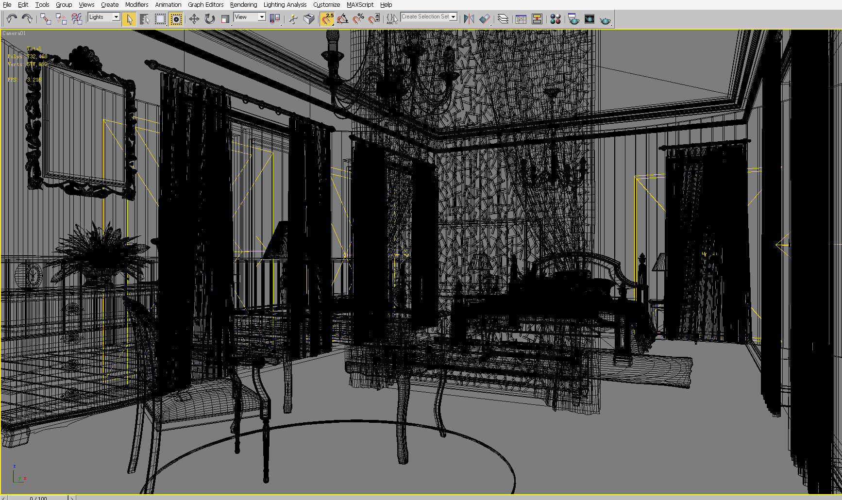842x500 pixels.
Task: Click Edit Named Selection Sets icon
Action: coord(391,19)
